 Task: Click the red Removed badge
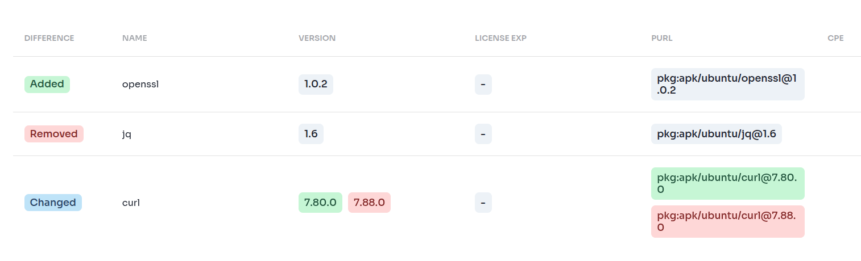click(54, 134)
